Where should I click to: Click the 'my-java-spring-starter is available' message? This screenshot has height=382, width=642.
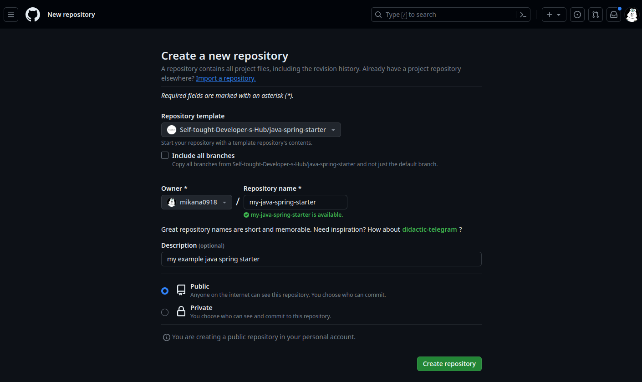[297, 215]
